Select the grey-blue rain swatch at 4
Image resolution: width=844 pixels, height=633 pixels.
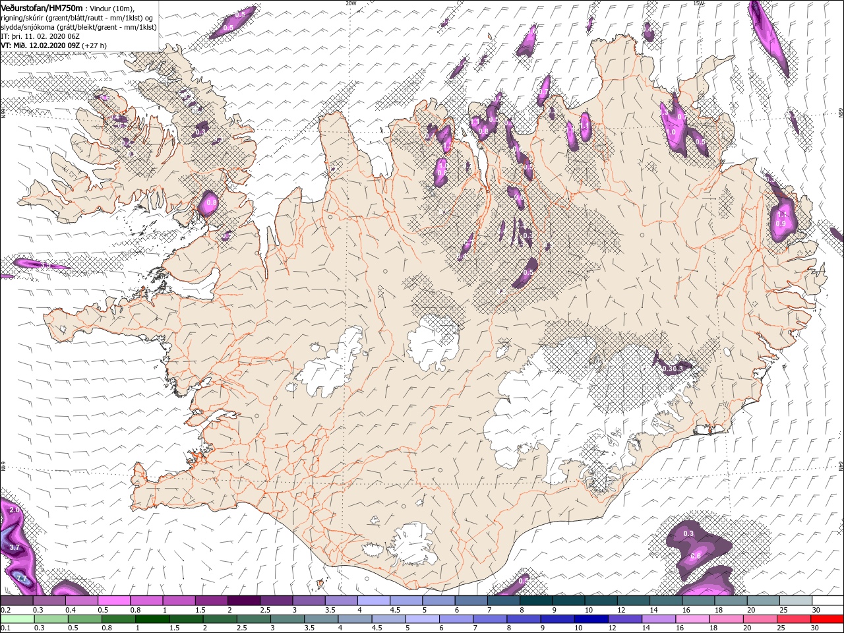pyautogui.click(x=355, y=619)
